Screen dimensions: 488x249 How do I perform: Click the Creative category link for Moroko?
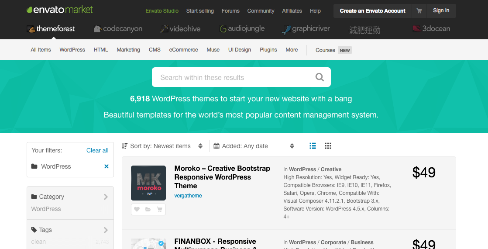[x=331, y=169]
